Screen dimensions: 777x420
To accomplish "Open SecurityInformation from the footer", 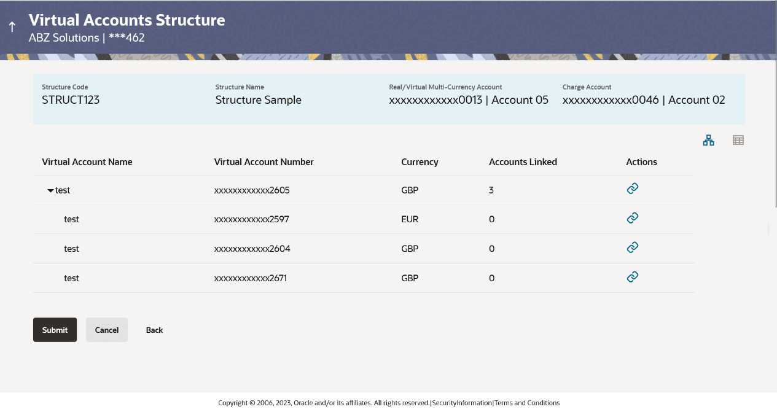I will (462, 403).
